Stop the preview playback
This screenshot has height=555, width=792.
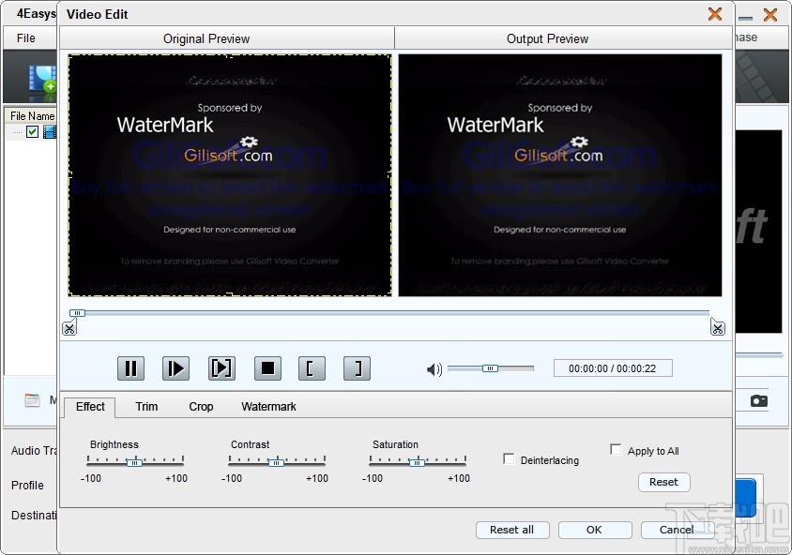pos(267,367)
